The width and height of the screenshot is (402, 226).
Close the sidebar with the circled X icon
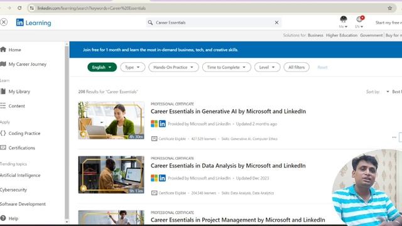4,23
